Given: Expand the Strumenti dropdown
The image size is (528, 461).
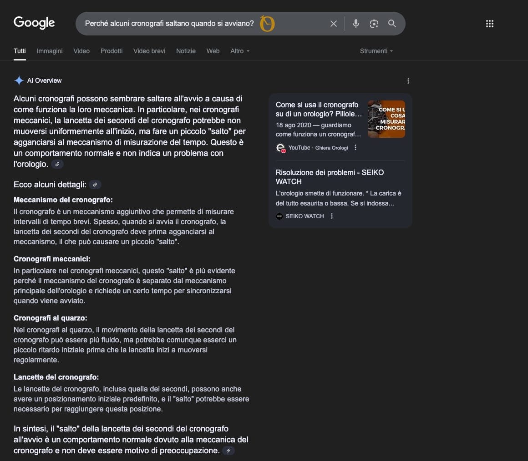Looking at the screenshot, I should [376, 51].
